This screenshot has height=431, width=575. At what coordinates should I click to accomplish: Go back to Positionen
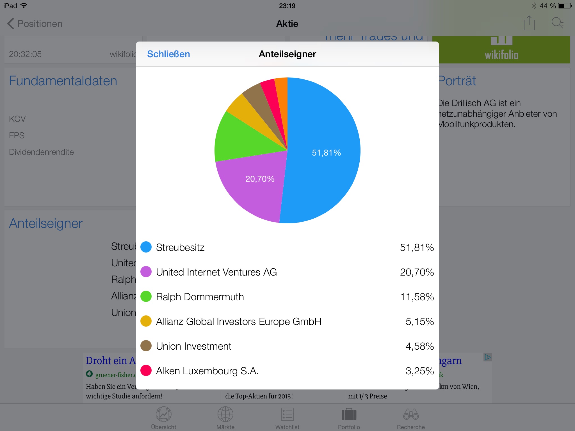point(35,24)
